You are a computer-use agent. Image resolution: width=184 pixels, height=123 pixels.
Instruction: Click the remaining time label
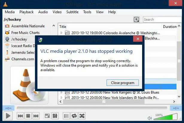click(176, 108)
